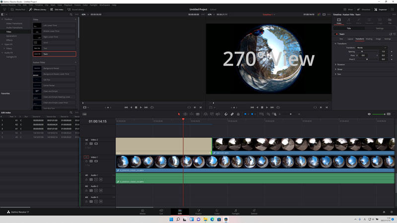Switch to the Fairlight page
Screen dimensions: 397x223
235,212
